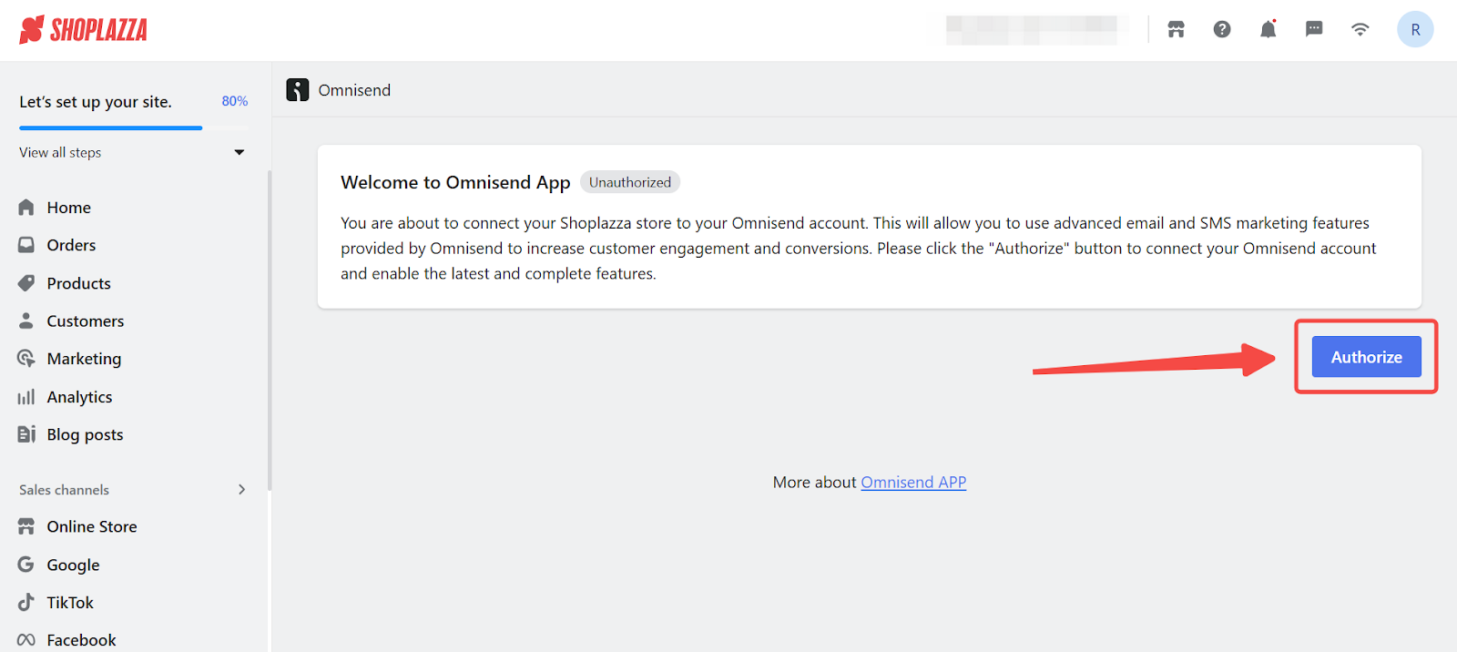
Task: Click the Omnisend page title
Action: [354, 90]
